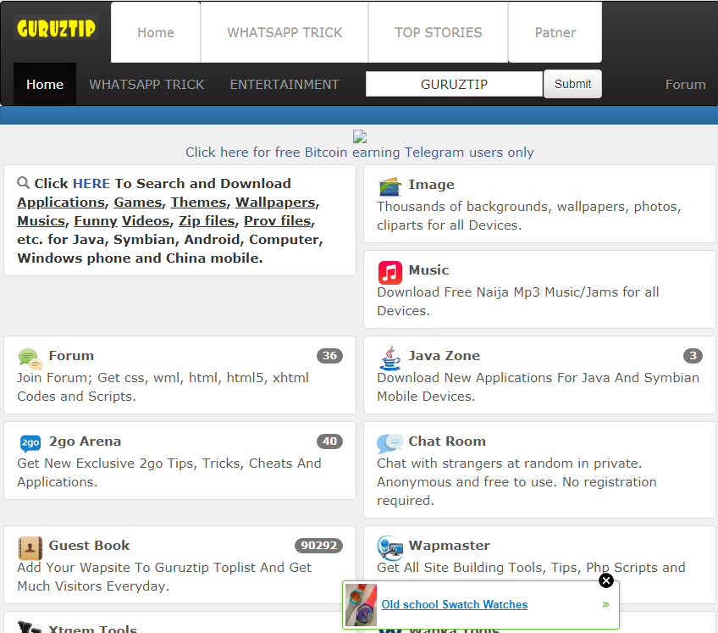This screenshot has height=633, width=718.
Task: Open the 2go Arena heading
Action: click(85, 441)
